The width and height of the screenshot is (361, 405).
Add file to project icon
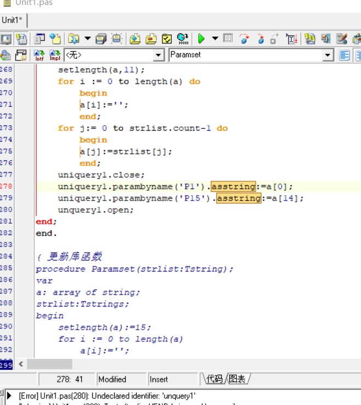pos(135,39)
